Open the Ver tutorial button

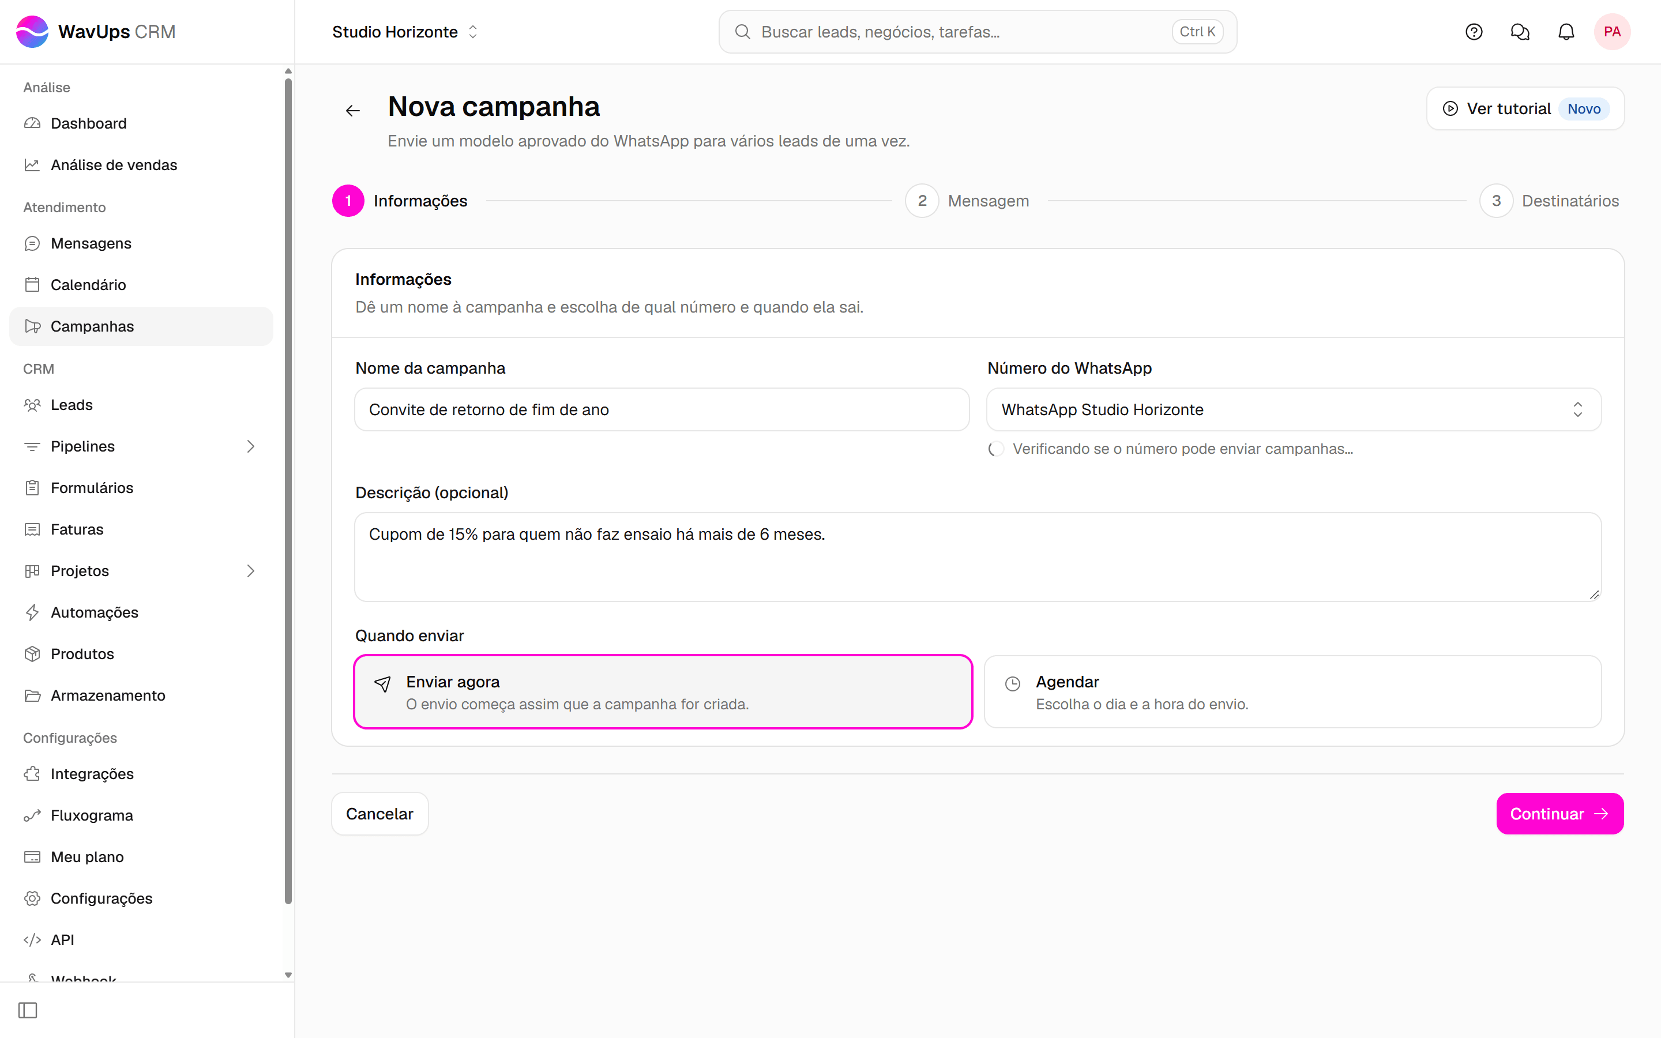(1525, 108)
